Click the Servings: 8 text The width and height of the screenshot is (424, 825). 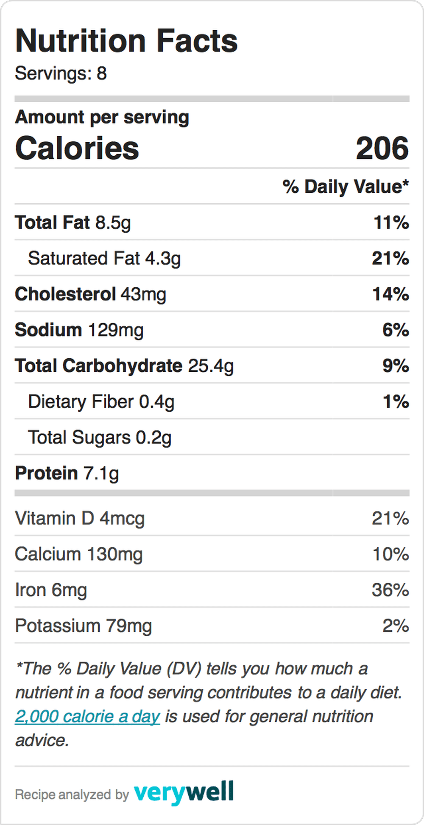coord(61,73)
